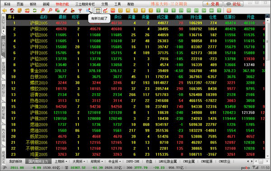Click the 交易 button
The image size is (271, 171).
point(212,4)
